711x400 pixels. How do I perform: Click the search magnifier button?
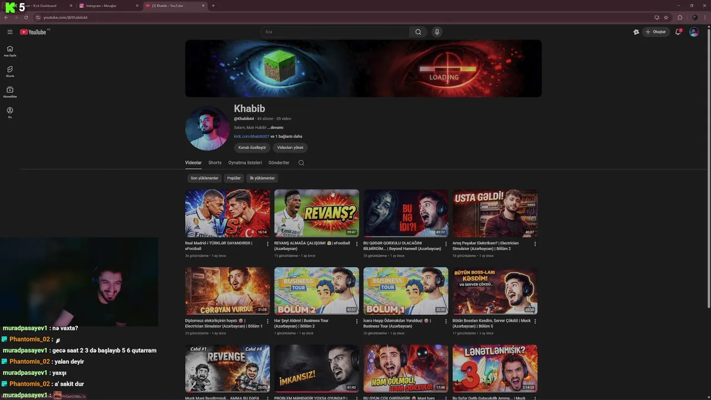point(418,32)
